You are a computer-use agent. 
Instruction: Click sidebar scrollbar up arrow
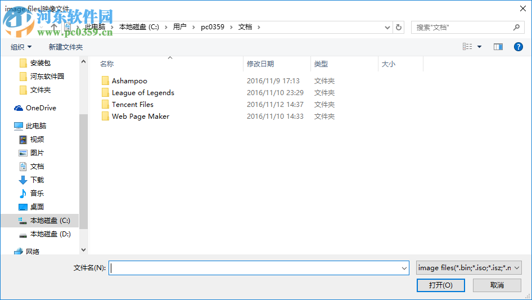[x=83, y=61]
